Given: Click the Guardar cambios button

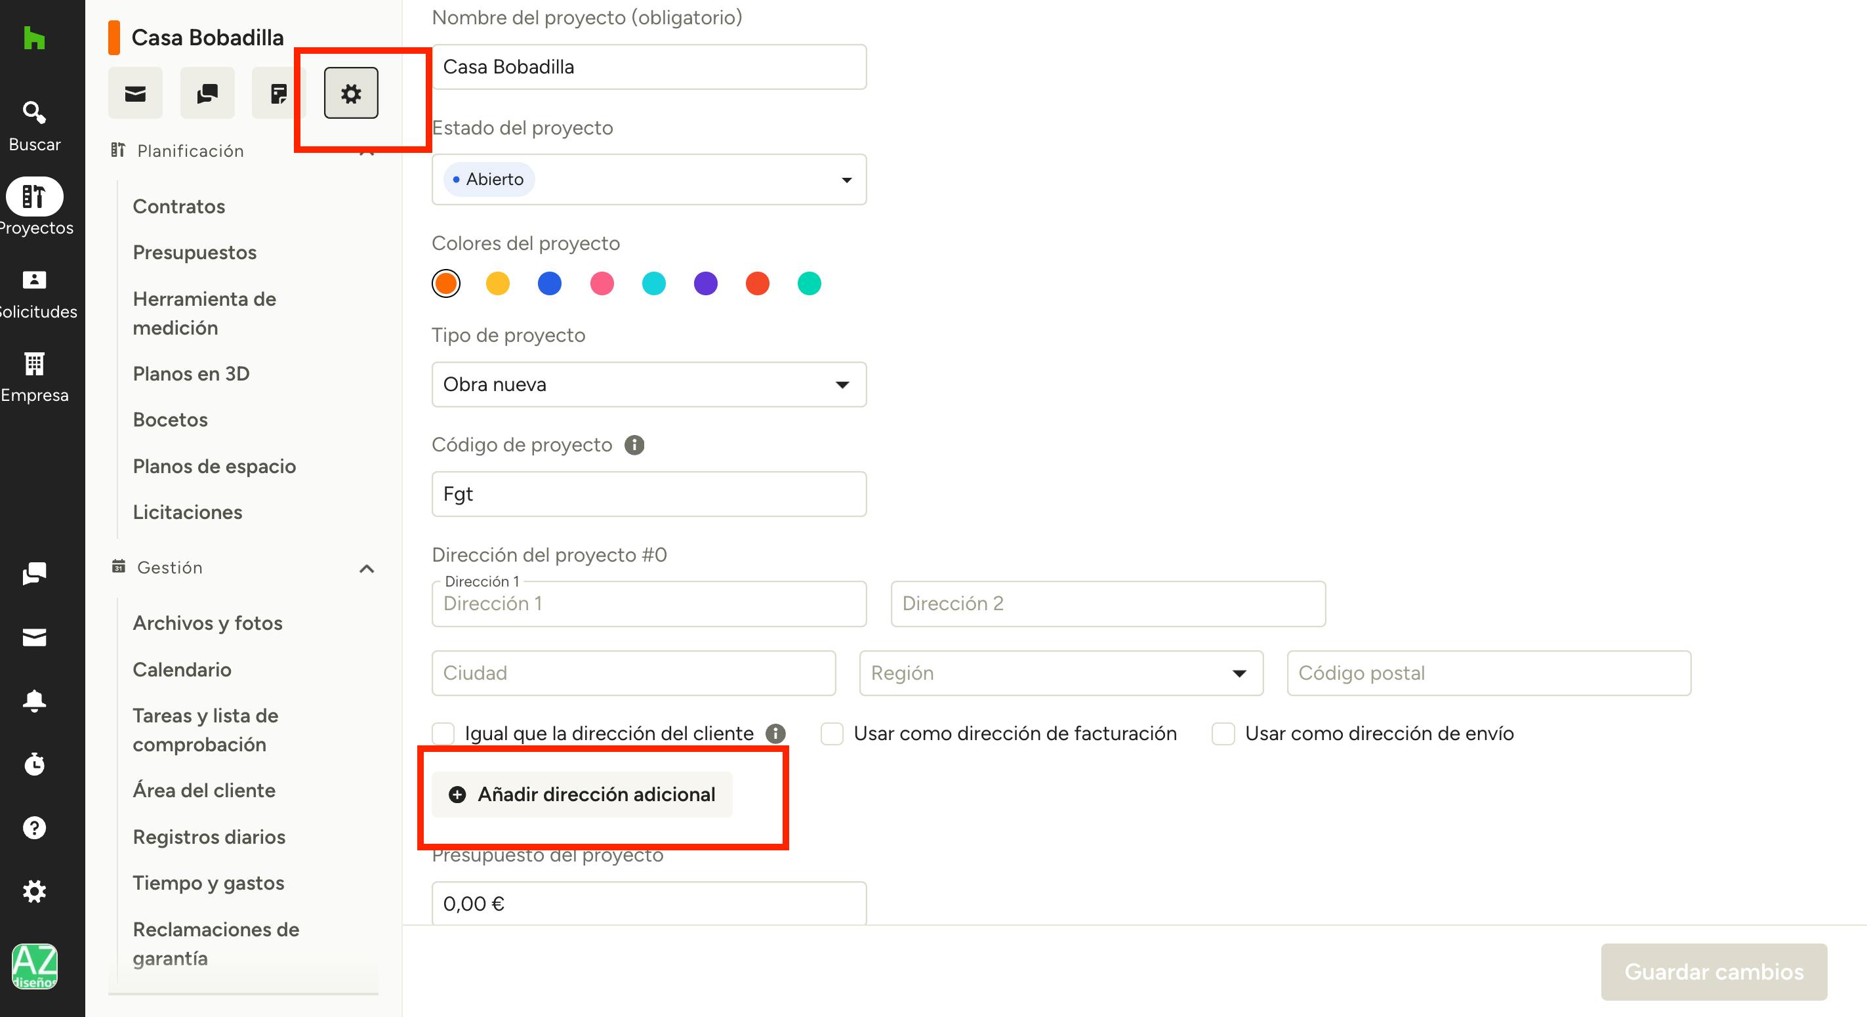Looking at the screenshot, I should coord(1713,971).
